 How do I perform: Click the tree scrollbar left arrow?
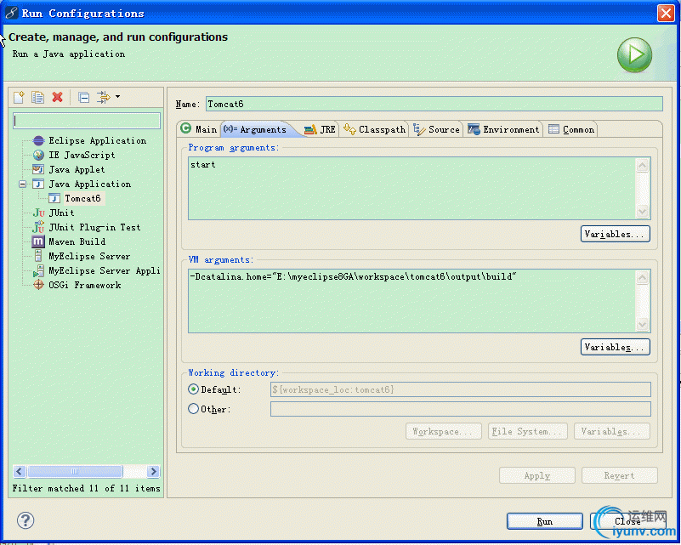pyautogui.click(x=20, y=471)
